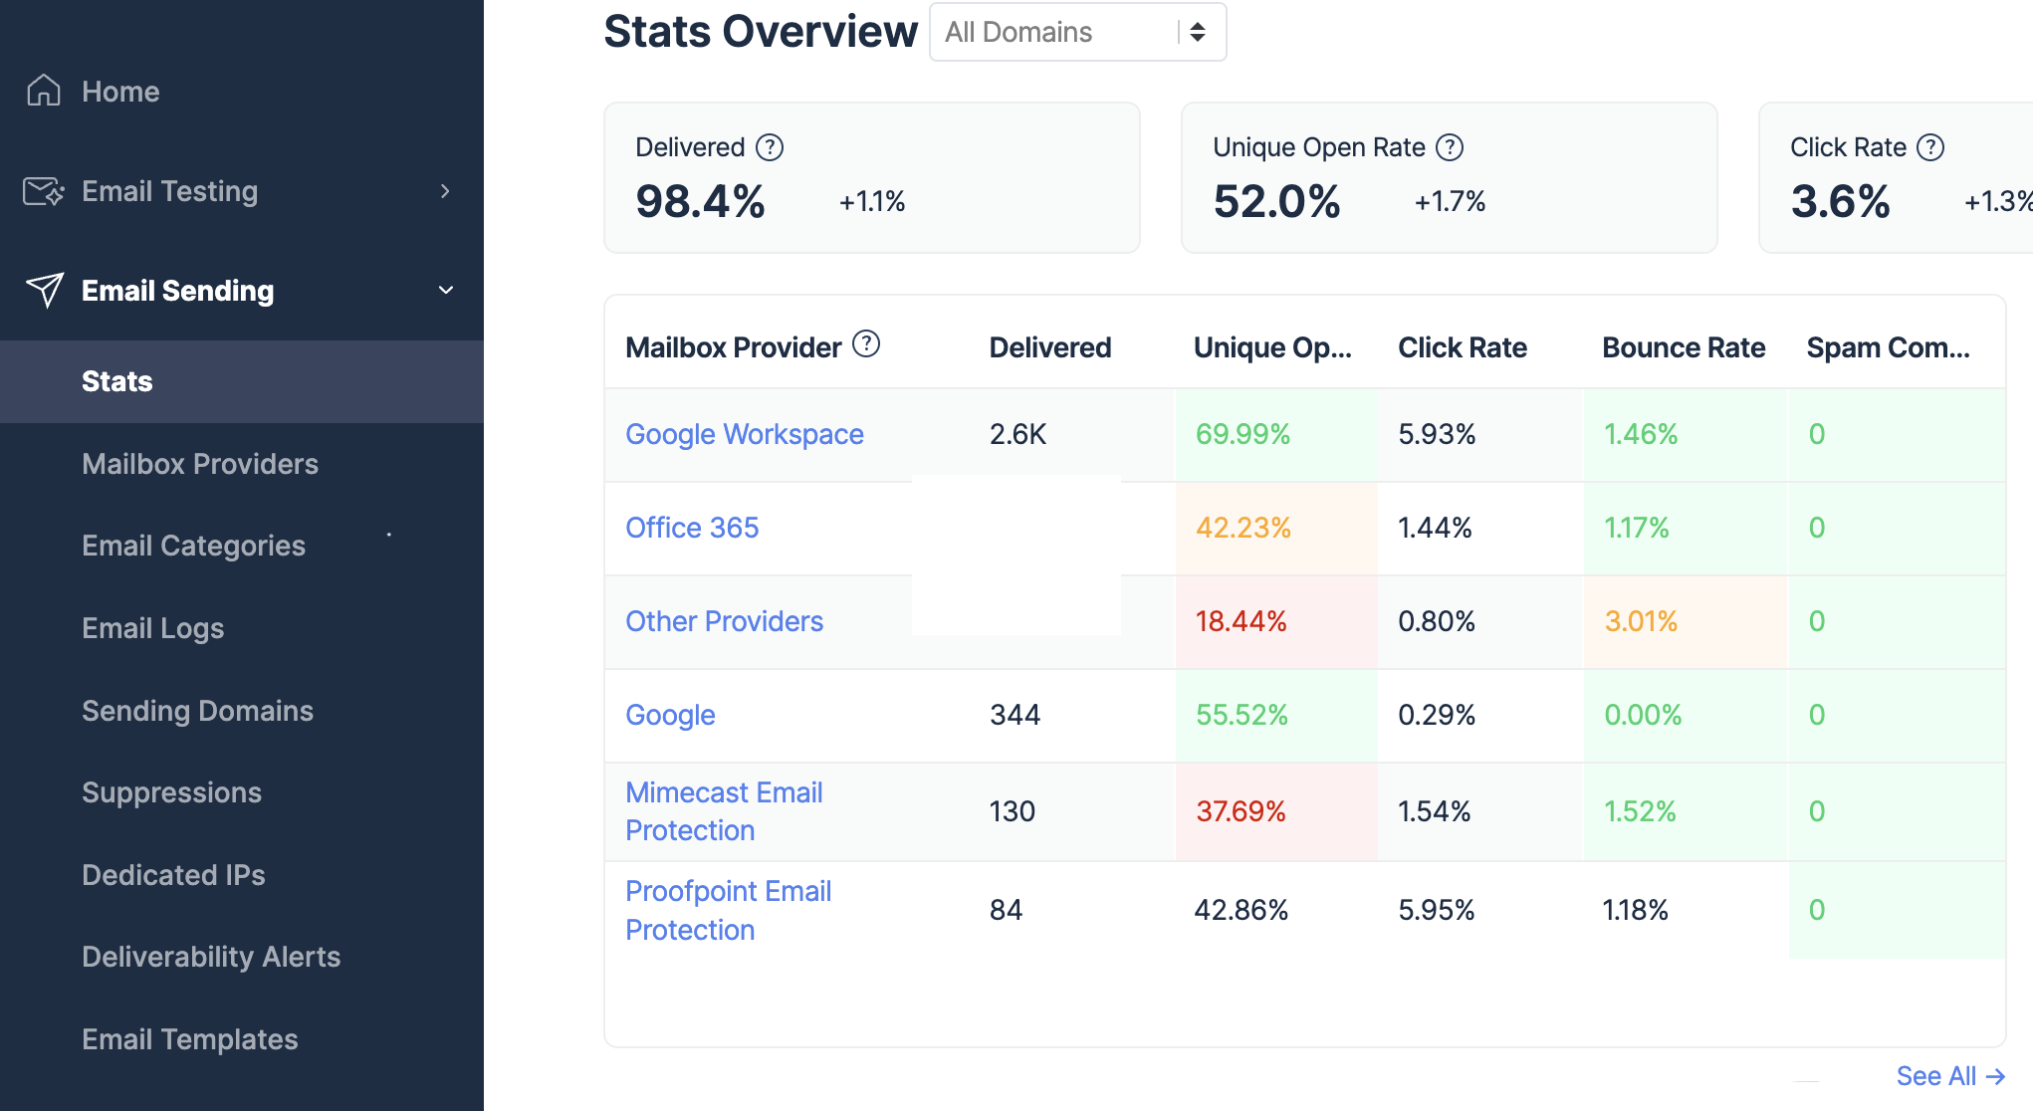This screenshot has width=2033, height=1111.
Task: Click the Proofpoint Email Protection link
Action: click(728, 909)
